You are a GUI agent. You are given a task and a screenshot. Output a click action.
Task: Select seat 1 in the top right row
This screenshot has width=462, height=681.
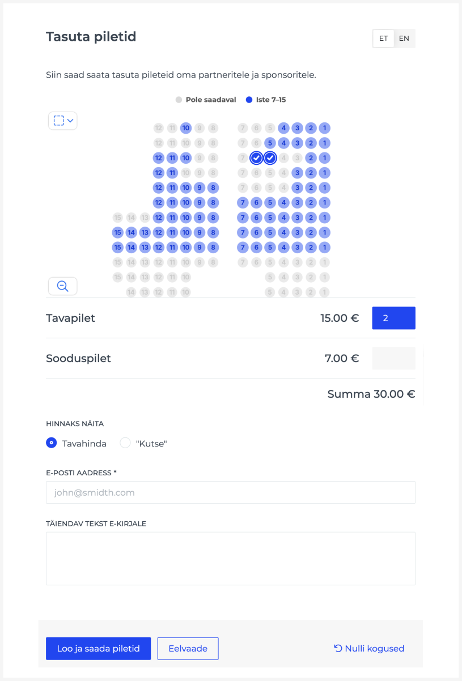(324, 128)
